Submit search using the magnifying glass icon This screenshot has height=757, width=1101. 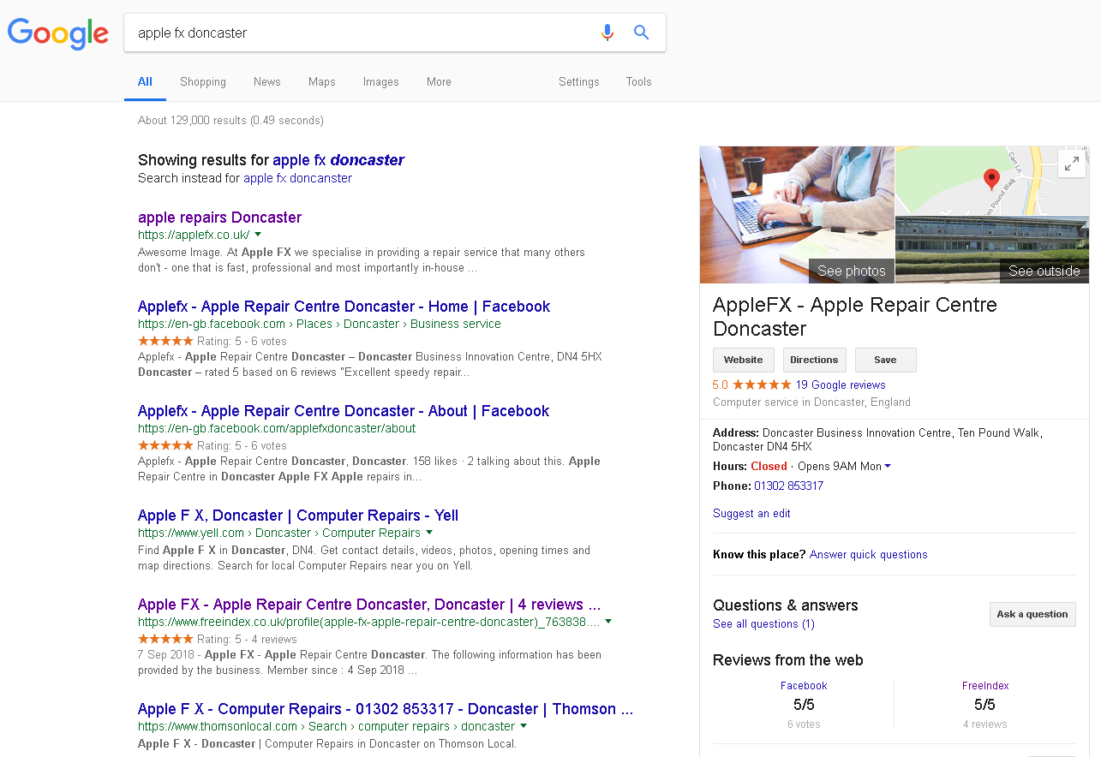point(641,33)
